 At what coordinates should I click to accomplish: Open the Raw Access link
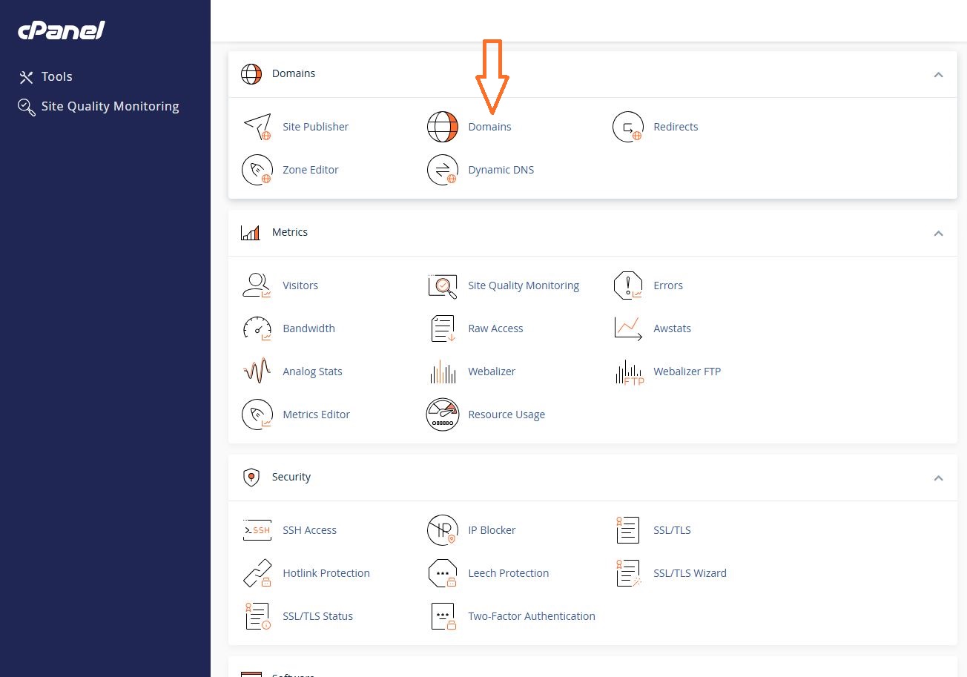pyautogui.click(x=495, y=328)
